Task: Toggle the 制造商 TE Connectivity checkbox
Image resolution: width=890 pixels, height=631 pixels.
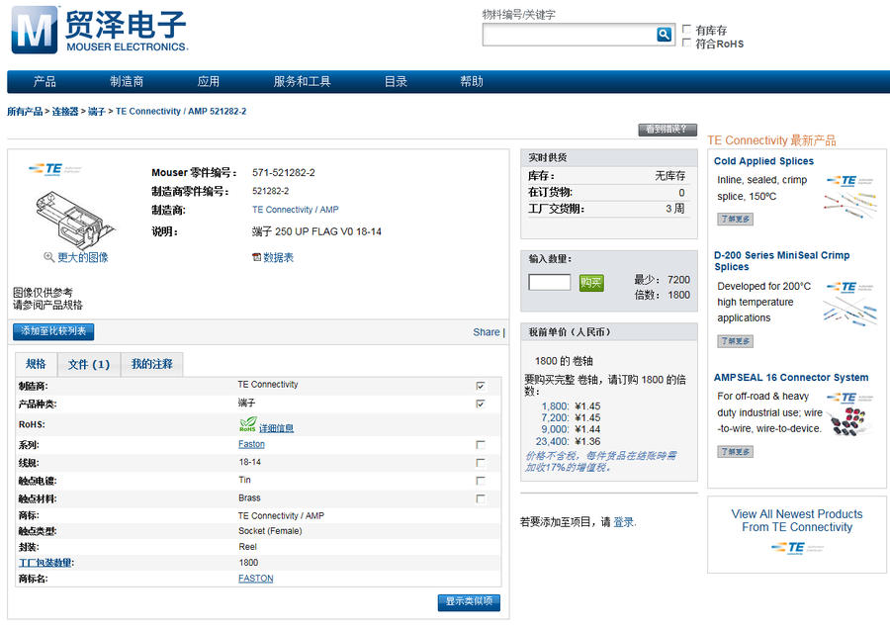Action: coord(481,386)
